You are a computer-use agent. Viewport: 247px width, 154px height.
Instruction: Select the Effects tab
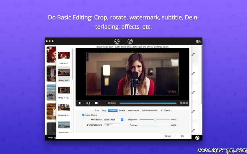click(x=113, y=110)
